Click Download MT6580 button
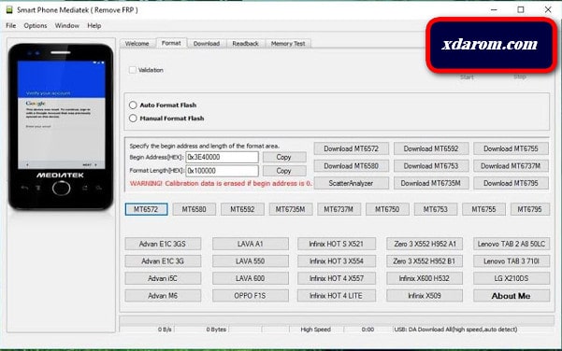Screen dimensions: 562x351 (352, 166)
